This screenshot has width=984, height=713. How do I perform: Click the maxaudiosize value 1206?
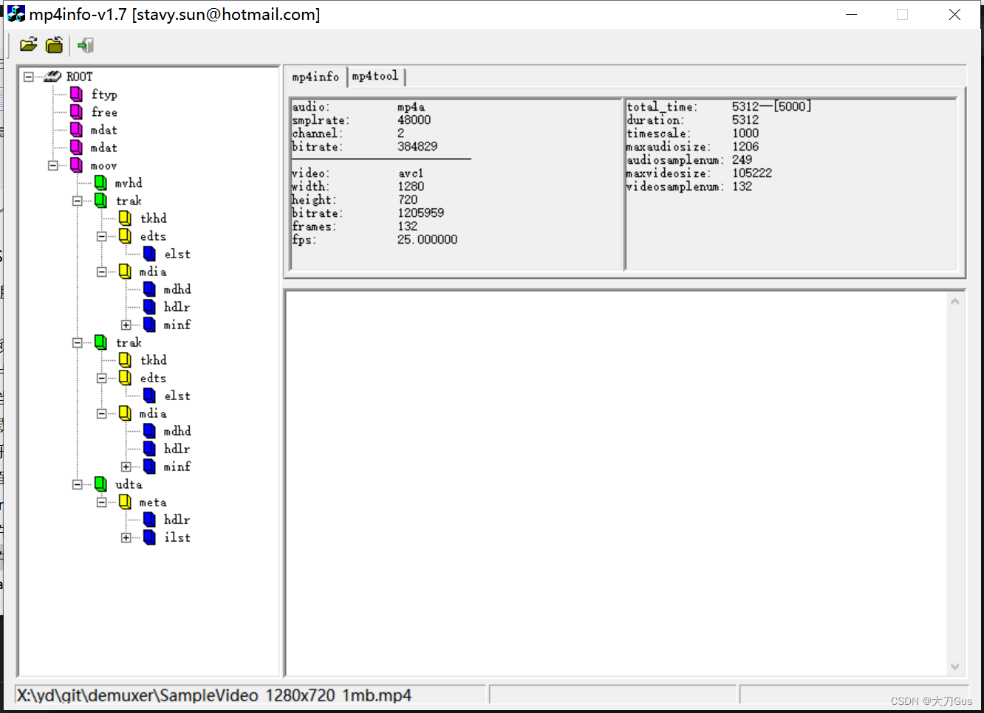pos(745,147)
